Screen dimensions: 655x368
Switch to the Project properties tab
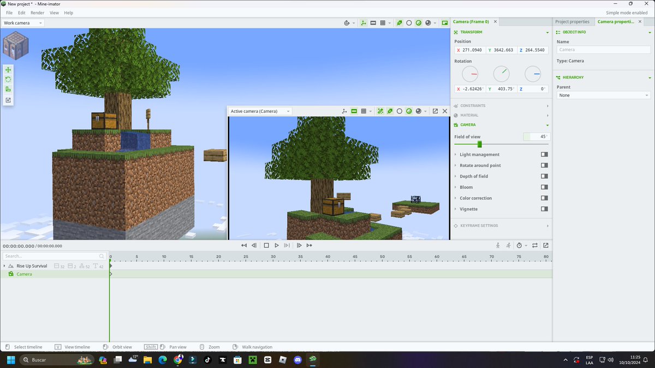click(x=573, y=21)
